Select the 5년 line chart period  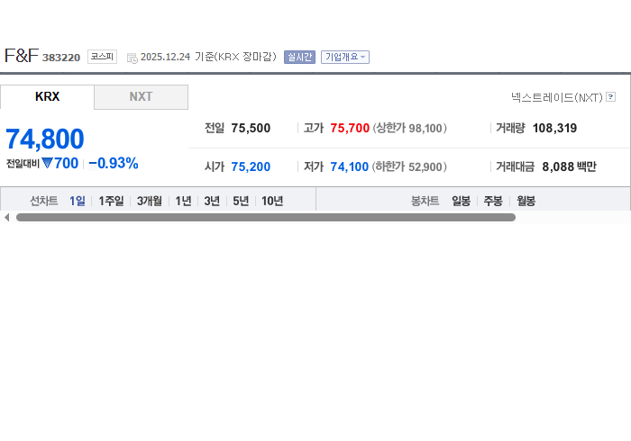[241, 201]
